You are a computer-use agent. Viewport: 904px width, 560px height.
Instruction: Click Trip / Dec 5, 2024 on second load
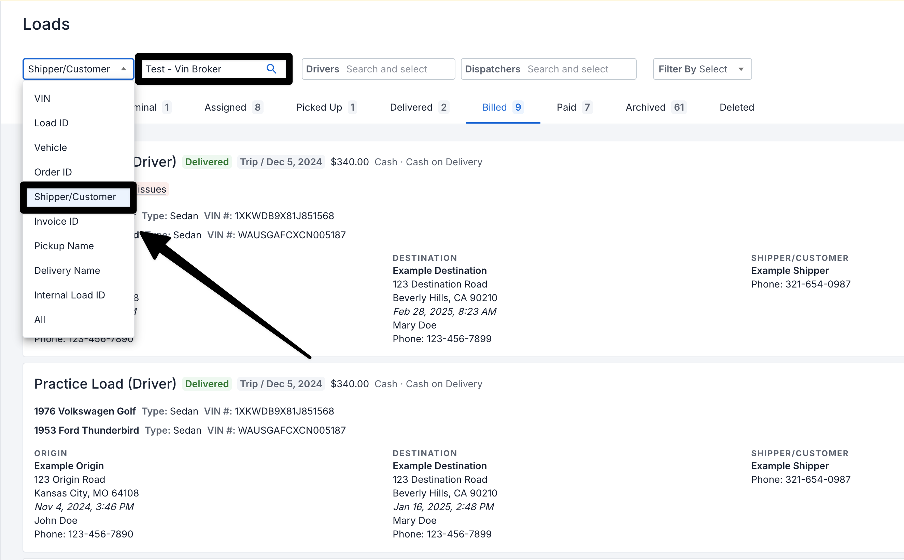(281, 384)
